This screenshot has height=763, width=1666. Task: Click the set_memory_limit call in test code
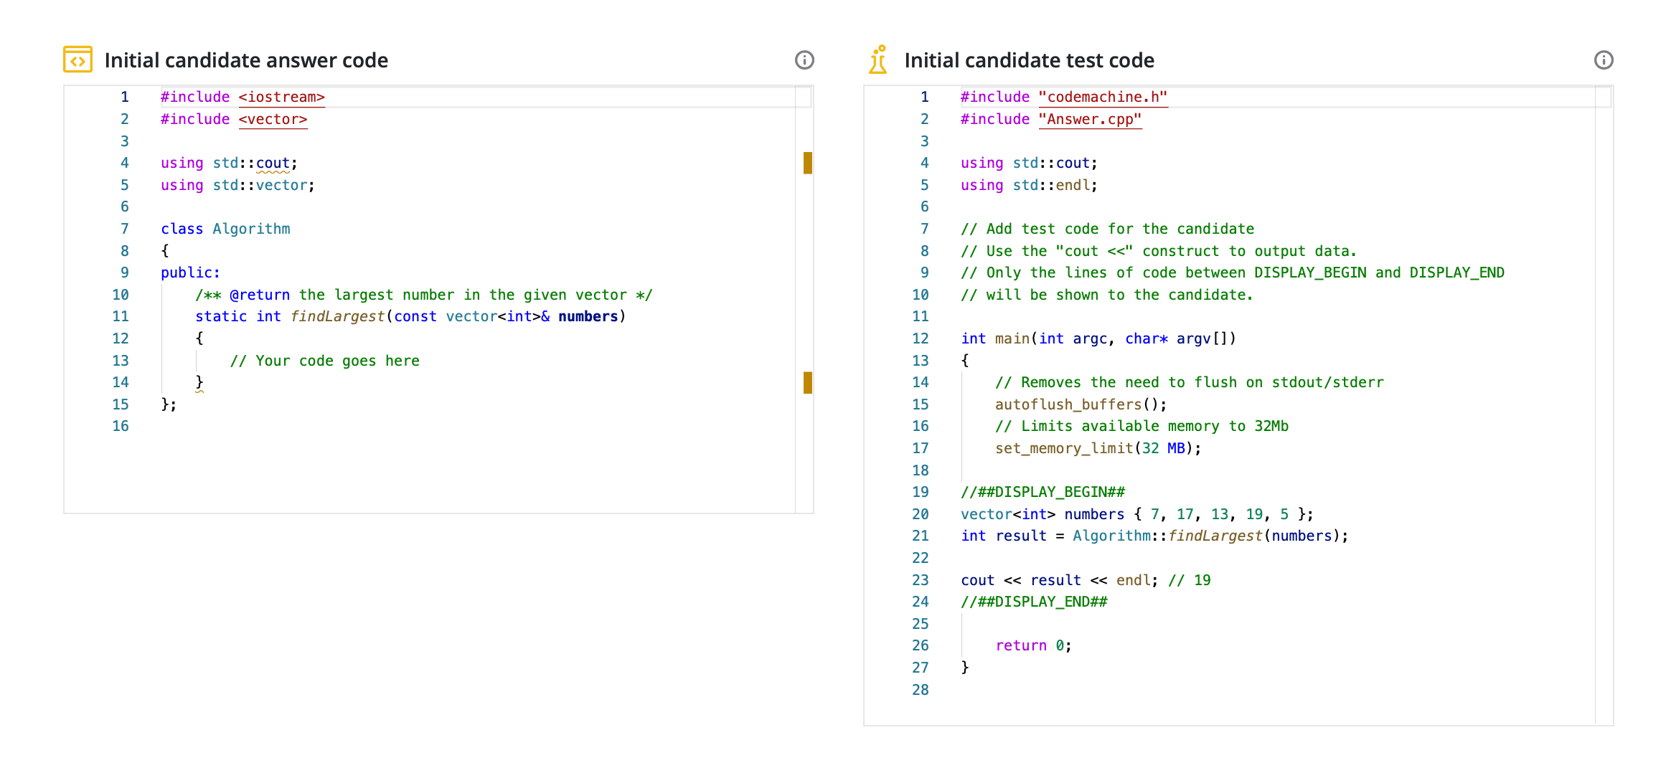tap(1064, 448)
